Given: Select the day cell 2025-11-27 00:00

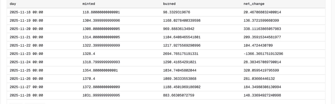Looking at the screenshot, I should (26, 87).
